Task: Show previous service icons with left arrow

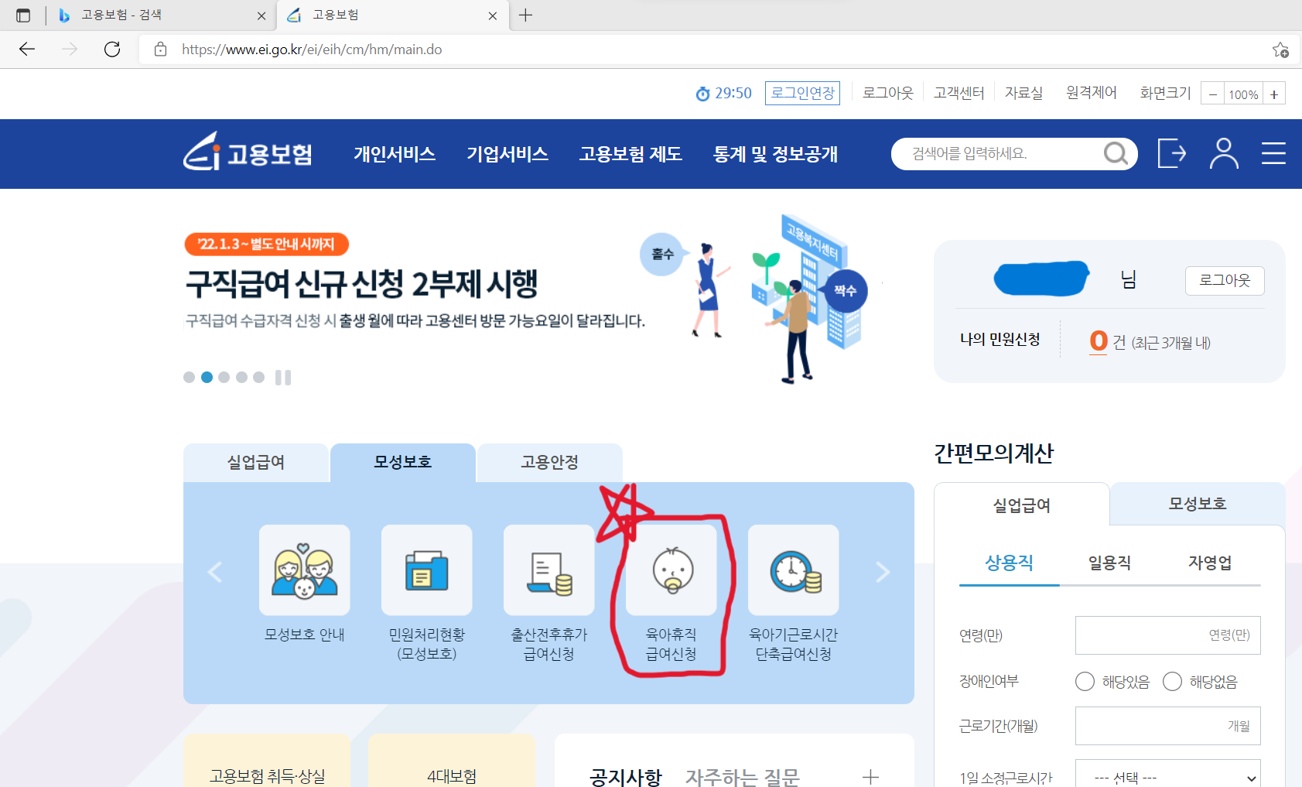Action: click(x=215, y=572)
